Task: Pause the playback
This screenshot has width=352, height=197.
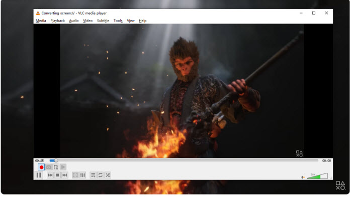Action: [x=39, y=175]
